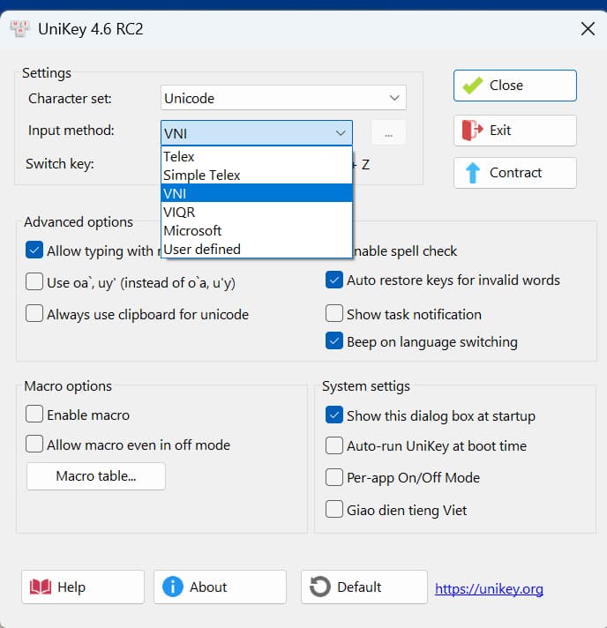Click the Default reset arrow icon
This screenshot has width=607, height=628.
tap(320, 587)
